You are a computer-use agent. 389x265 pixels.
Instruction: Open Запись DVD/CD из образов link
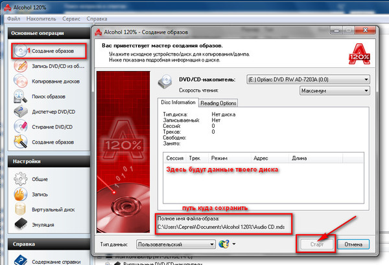coord(58,66)
